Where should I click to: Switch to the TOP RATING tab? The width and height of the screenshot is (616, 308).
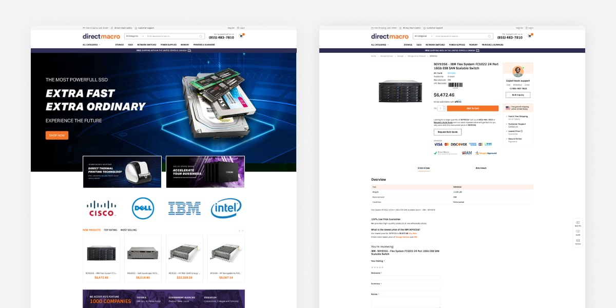click(x=110, y=230)
